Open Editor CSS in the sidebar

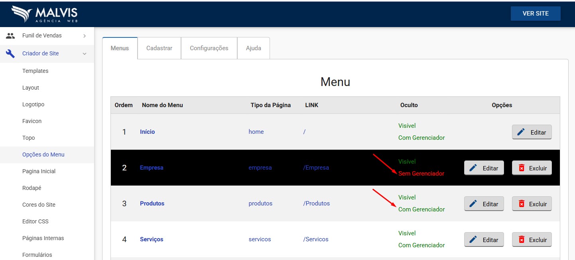[35, 221]
